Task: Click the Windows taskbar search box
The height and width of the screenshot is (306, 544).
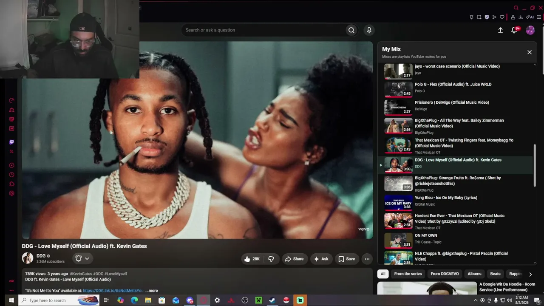Action: click(x=59, y=300)
